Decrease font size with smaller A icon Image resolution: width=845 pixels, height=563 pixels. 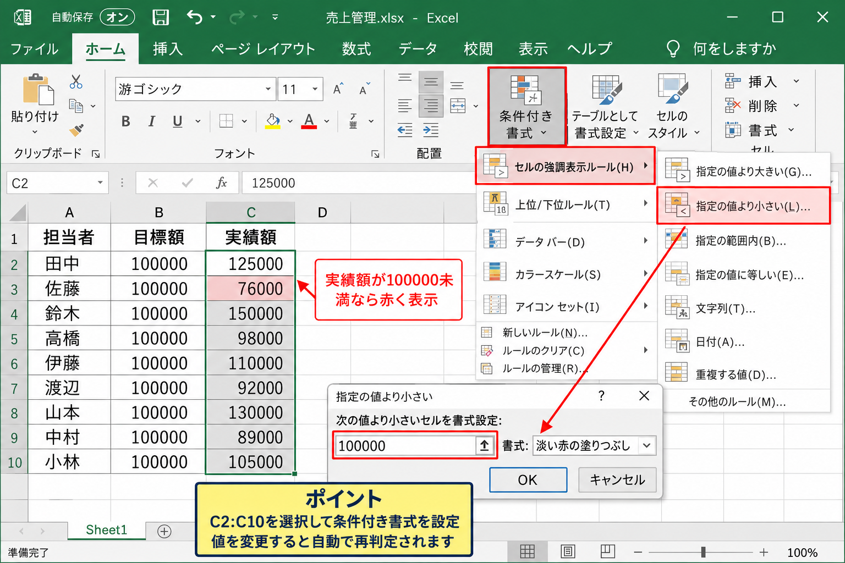point(364,89)
